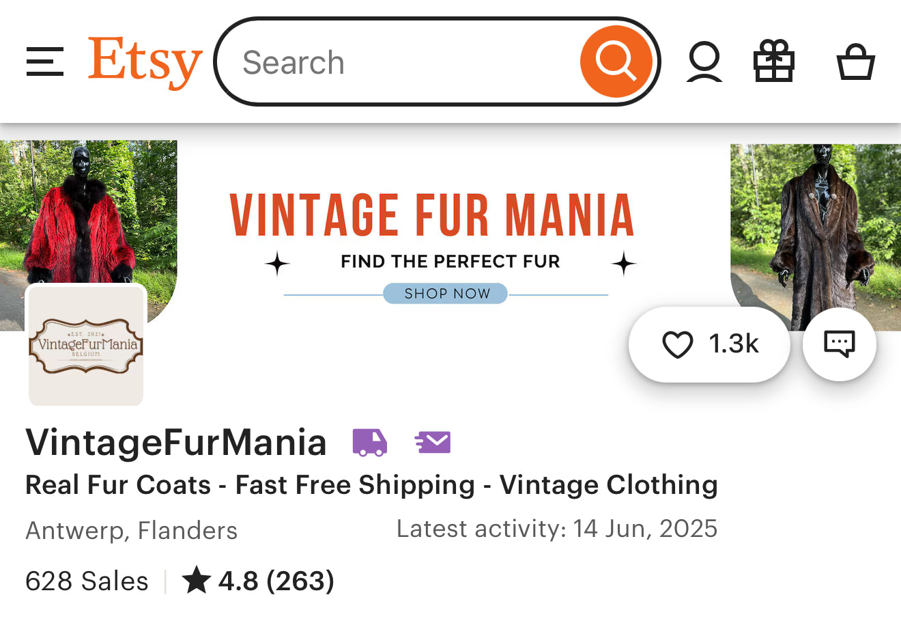
Task: Click the Shop Now banner button
Action: (x=446, y=294)
